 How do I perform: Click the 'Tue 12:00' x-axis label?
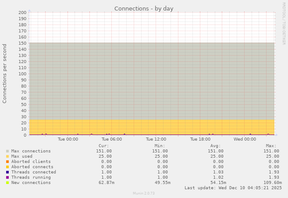click(x=156, y=139)
